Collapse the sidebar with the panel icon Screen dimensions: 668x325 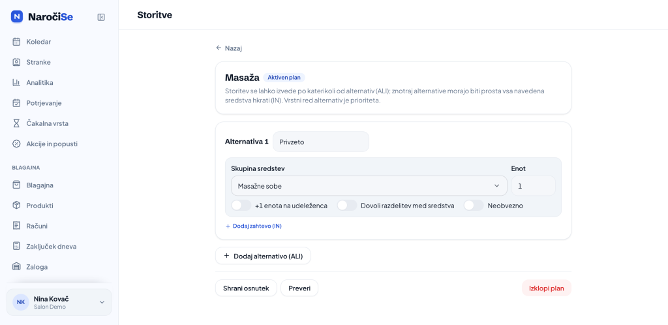(x=101, y=17)
